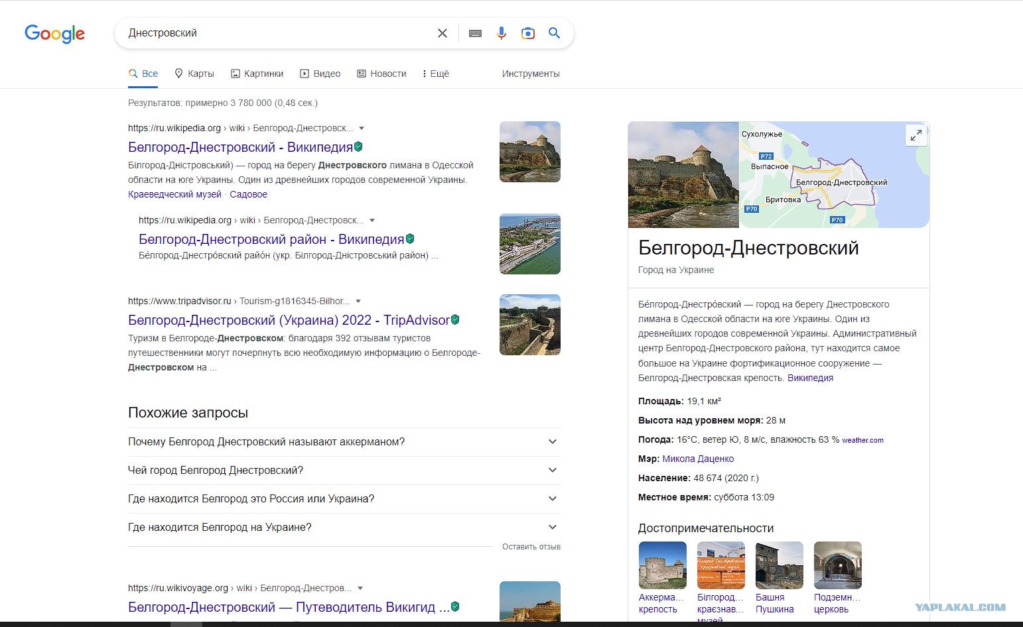The image size is (1023, 627).
Task: Switch to the Новости tab
Action: (381, 74)
